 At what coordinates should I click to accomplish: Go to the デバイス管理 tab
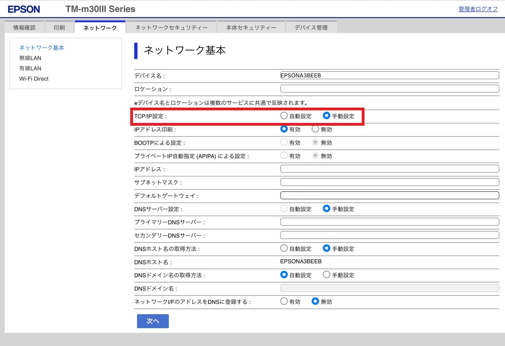(x=311, y=28)
